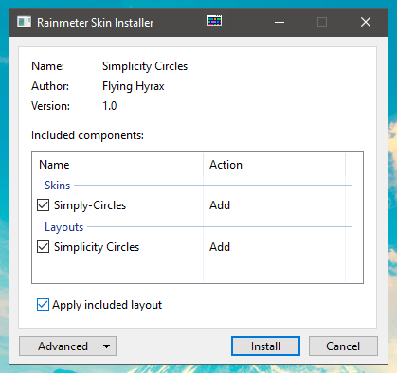Uncheck the Simplicity Circles layout checkbox
Image resolution: width=397 pixels, height=373 pixels.
point(43,247)
